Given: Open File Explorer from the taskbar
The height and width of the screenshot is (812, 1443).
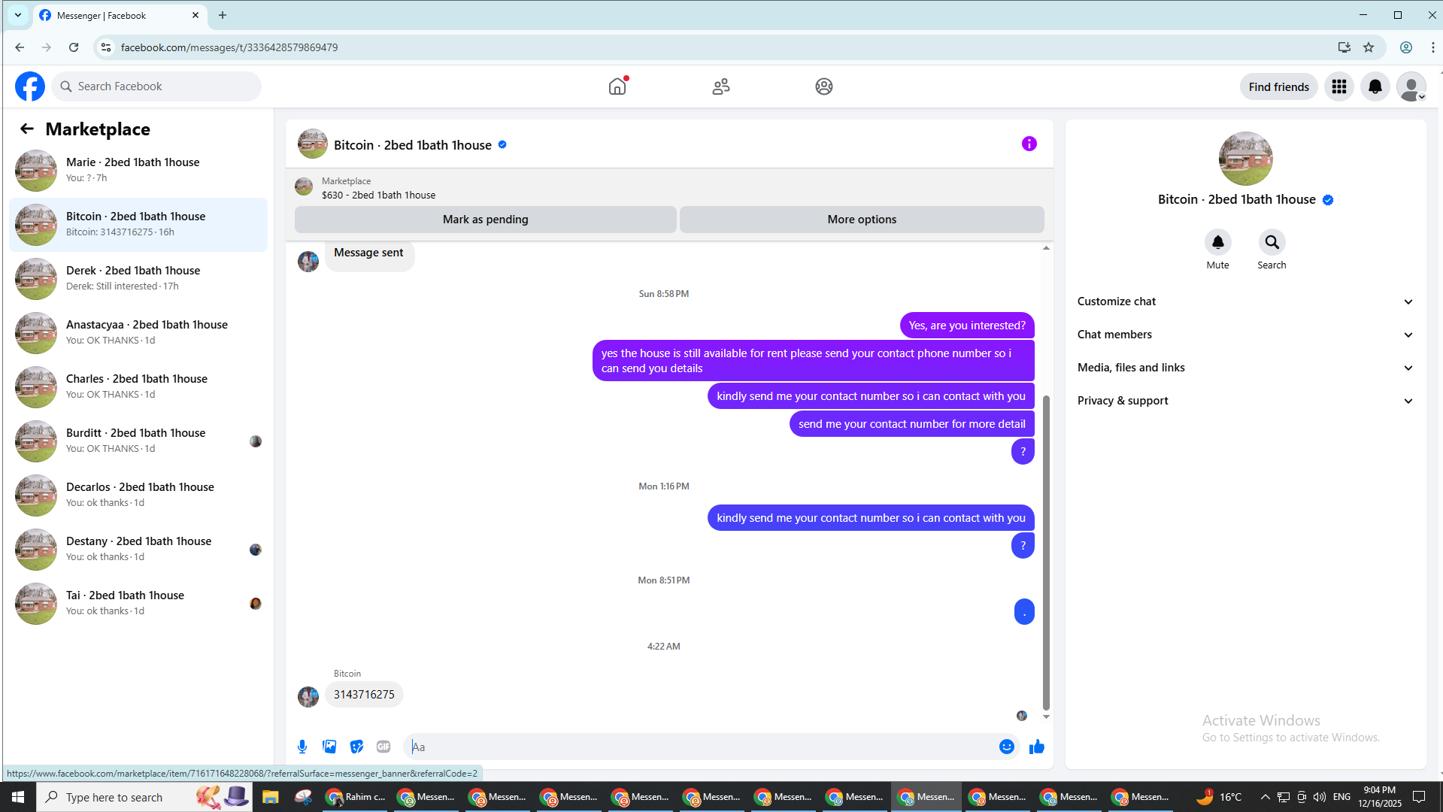Looking at the screenshot, I should (270, 797).
